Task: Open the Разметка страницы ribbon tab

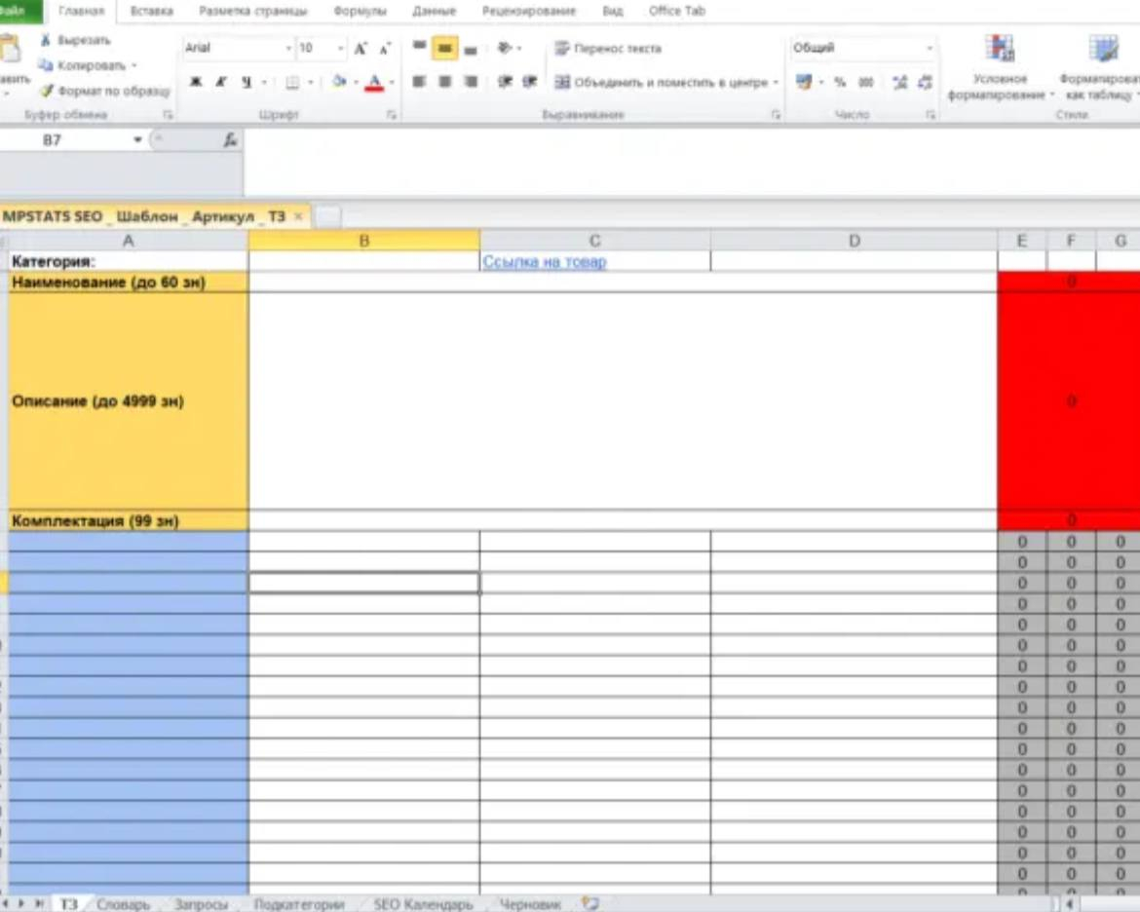Action: (253, 11)
